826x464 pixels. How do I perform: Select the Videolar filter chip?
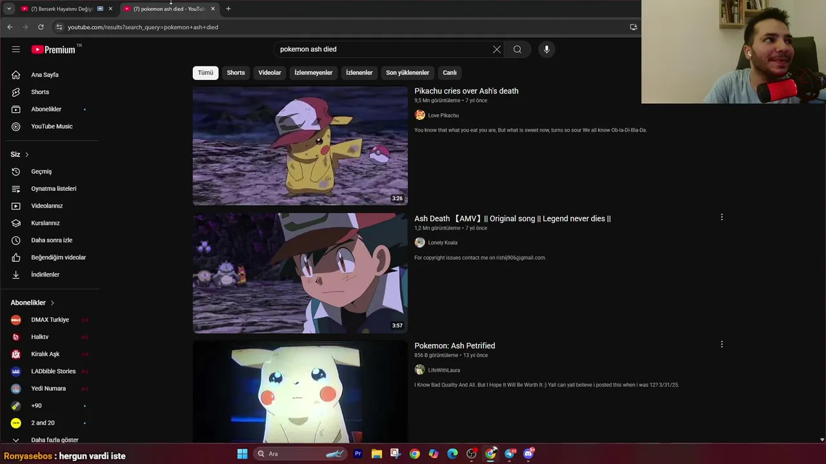[x=270, y=73]
